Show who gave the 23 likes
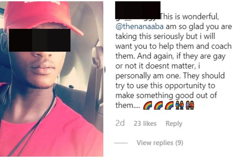 (x=145, y=123)
